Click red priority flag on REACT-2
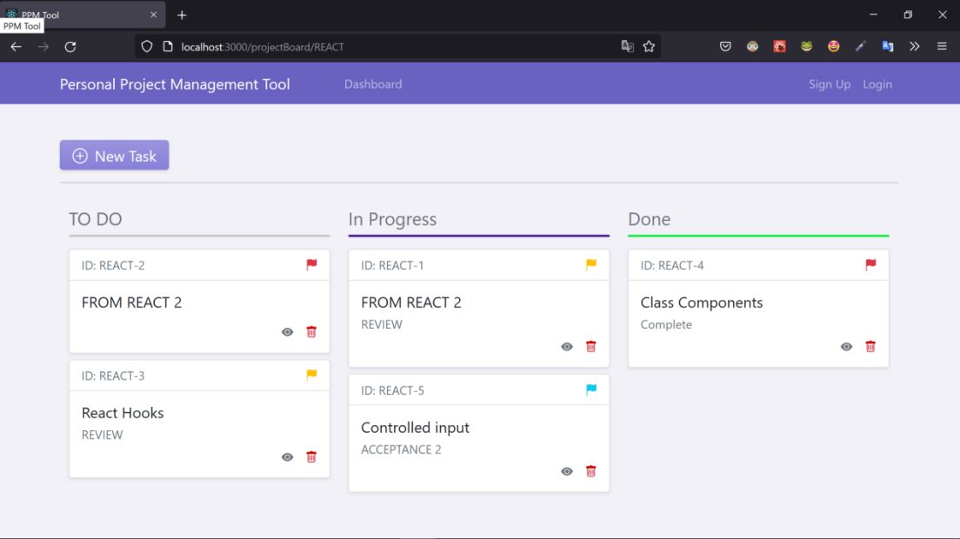The width and height of the screenshot is (960, 539). [x=311, y=264]
